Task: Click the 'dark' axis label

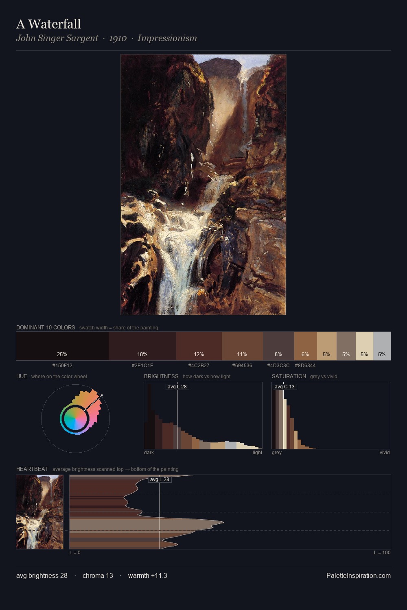Action: pyautogui.click(x=149, y=453)
